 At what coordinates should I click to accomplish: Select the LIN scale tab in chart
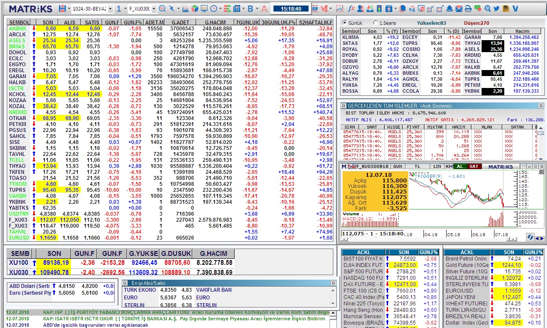tap(437, 166)
